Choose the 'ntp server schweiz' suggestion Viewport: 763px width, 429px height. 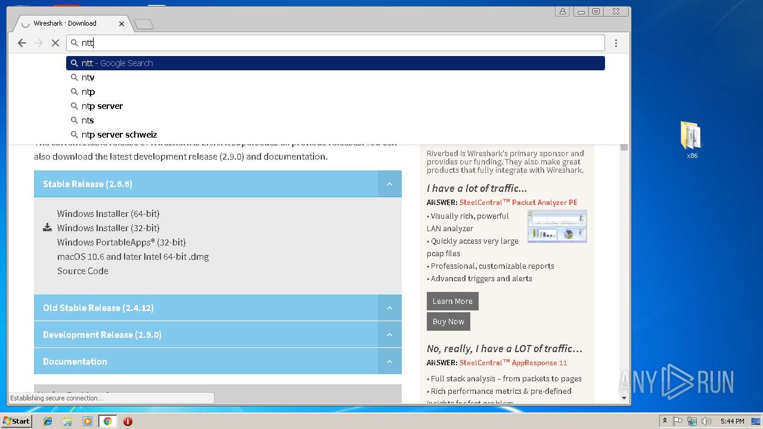(x=336, y=135)
